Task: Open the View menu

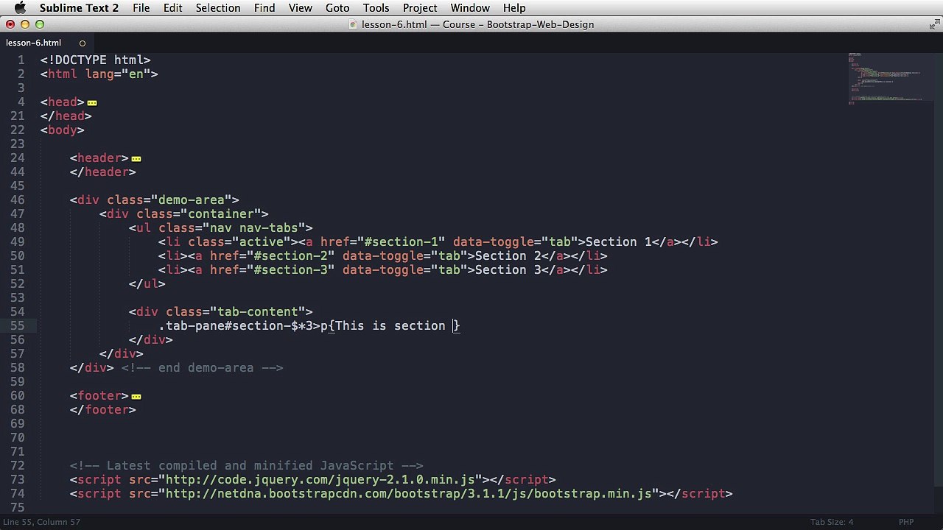Action: [301, 8]
